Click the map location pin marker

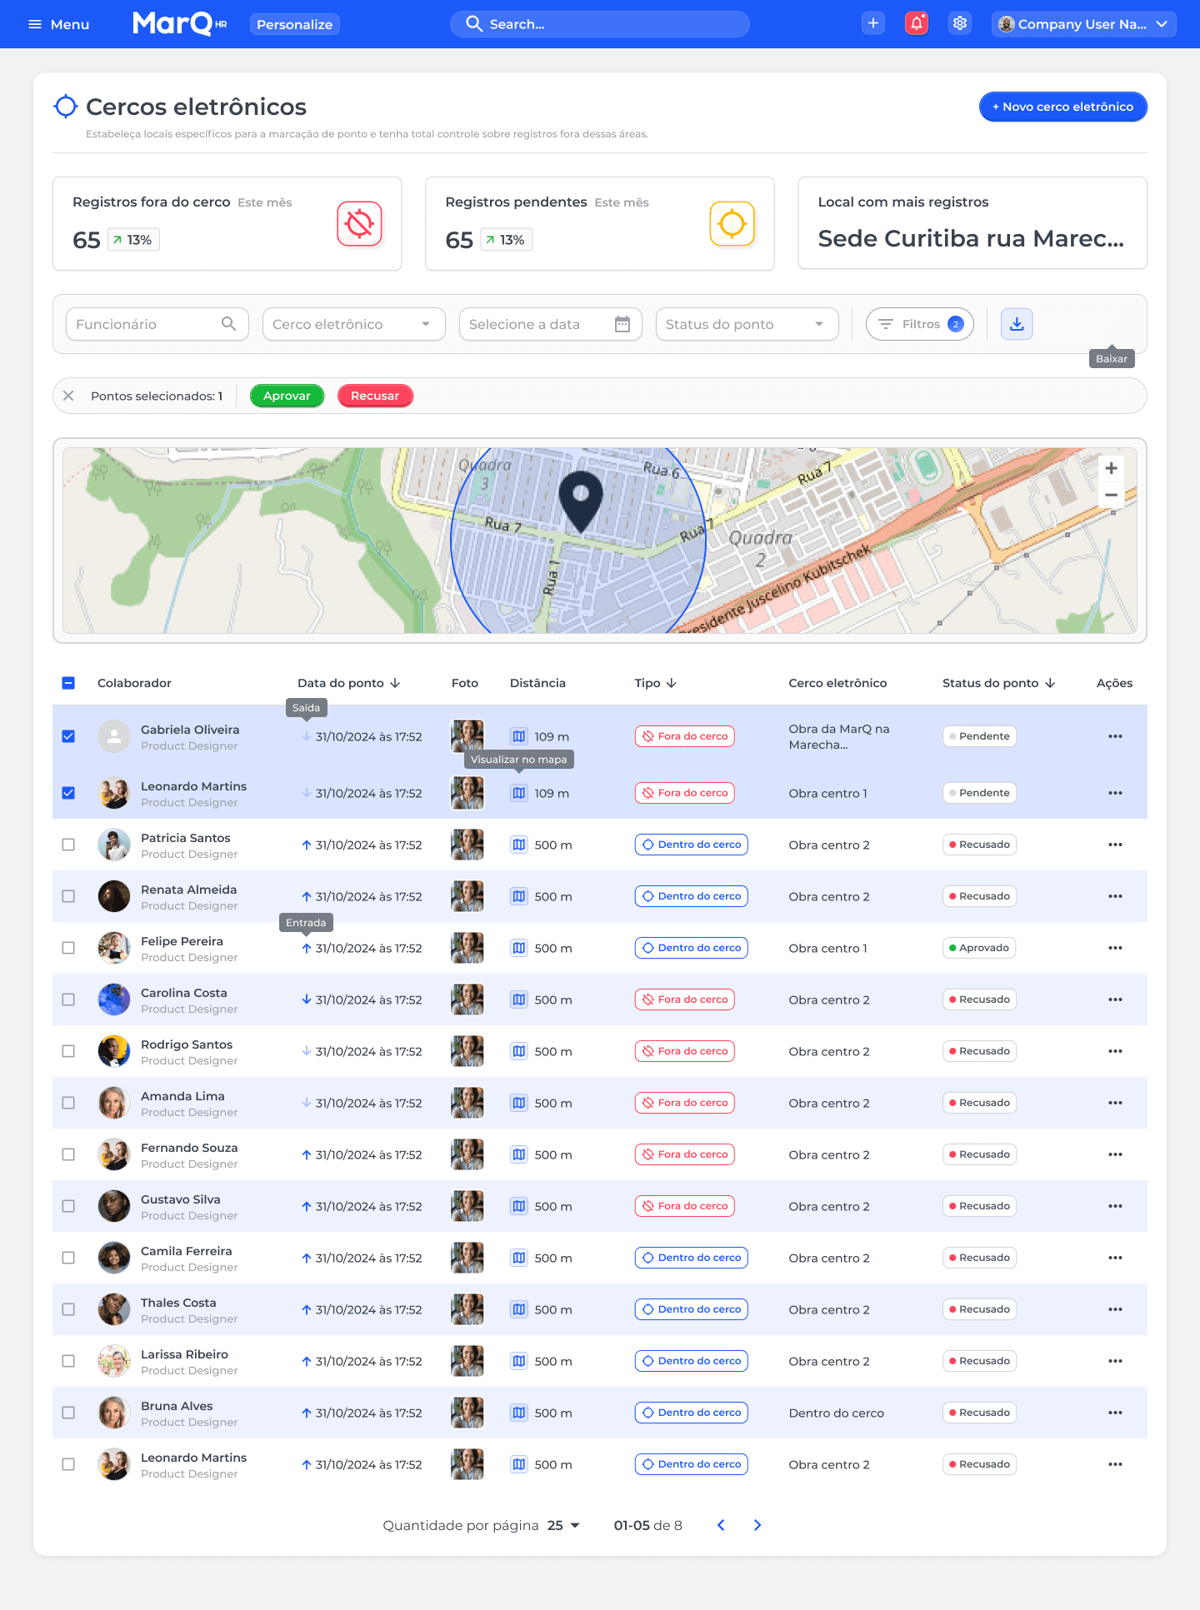point(581,501)
